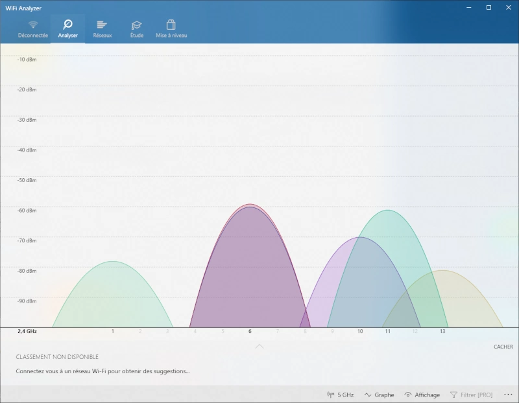
Task: Click channel 6 on the axis
Action: tap(250, 331)
